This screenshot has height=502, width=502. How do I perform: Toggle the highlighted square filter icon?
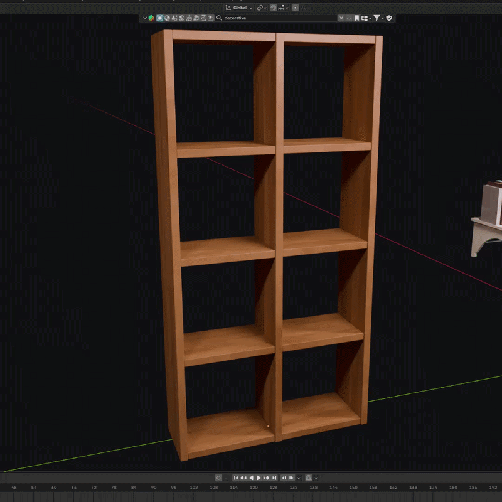click(x=160, y=18)
